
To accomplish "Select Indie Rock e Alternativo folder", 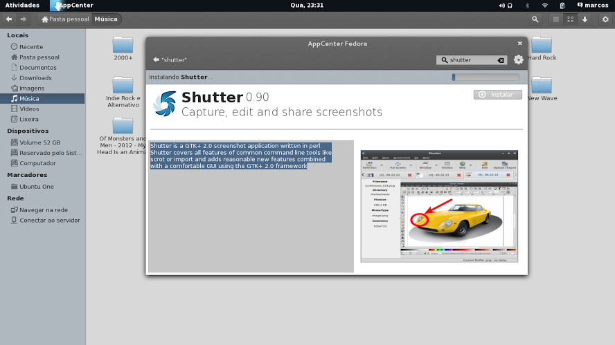I will click(x=123, y=92).
